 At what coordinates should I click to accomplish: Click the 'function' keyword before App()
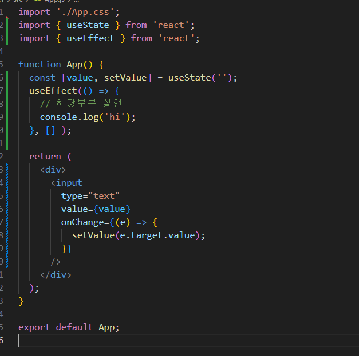tap(40, 65)
